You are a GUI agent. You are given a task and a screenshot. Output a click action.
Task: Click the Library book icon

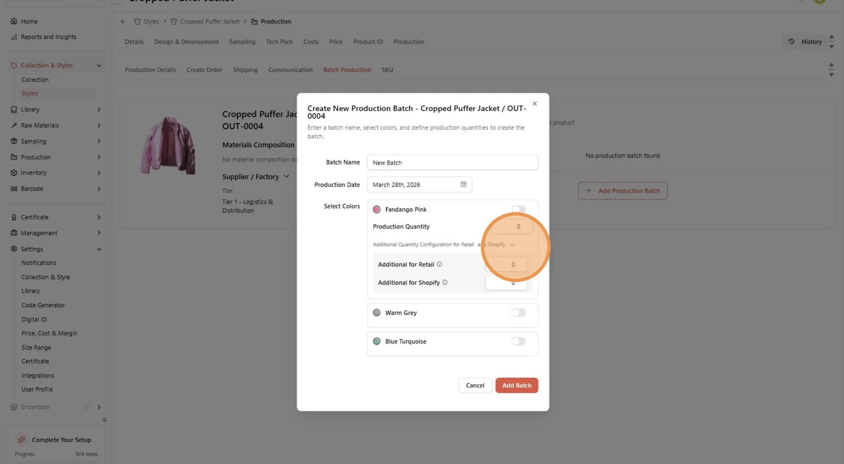tap(14, 109)
